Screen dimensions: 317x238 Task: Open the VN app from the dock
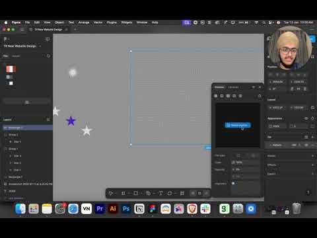87,209
